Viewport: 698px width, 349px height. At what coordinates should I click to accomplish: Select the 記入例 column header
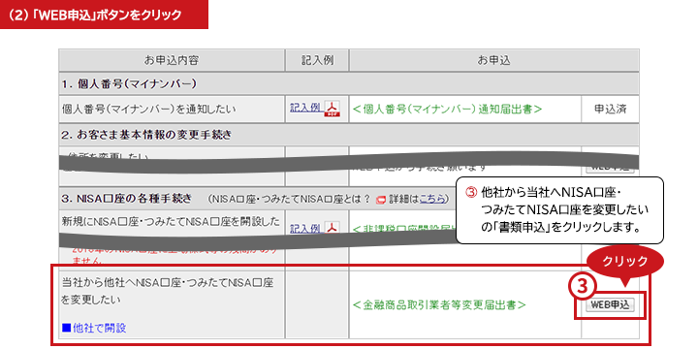pos(317,60)
